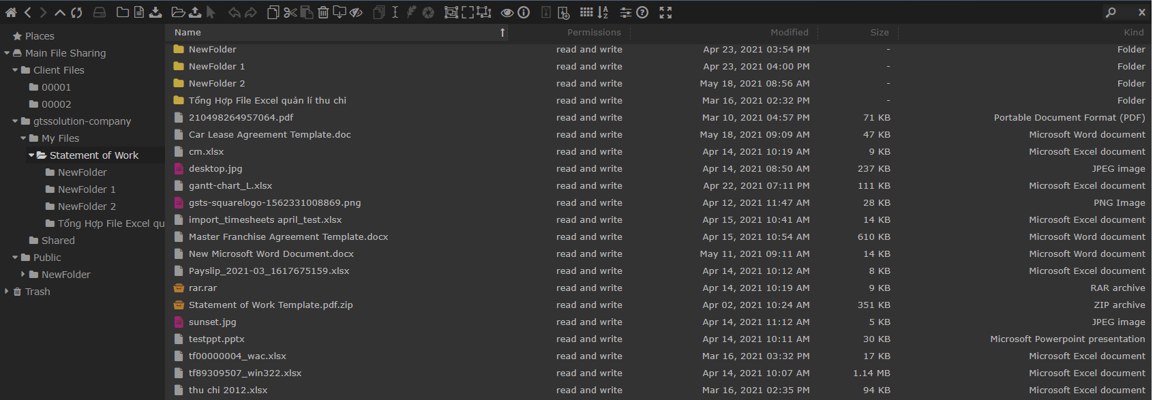This screenshot has width=1155, height=400.
Task: Click the upload files toolbar icon
Action: pos(195,12)
